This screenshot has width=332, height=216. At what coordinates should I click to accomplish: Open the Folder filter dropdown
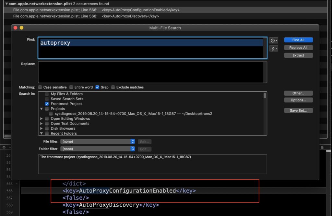click(97, 149)
